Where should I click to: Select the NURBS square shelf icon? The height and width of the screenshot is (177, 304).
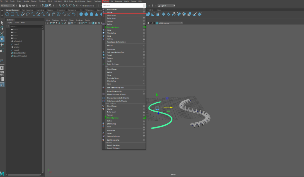coord(12,14)
